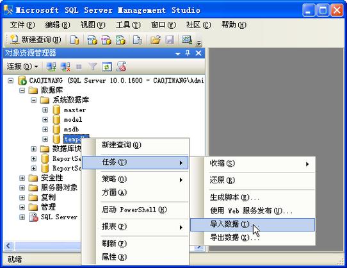Open the Community (社区) menu
Viewport: 347px width, 268px height.
tap(198, 25)
